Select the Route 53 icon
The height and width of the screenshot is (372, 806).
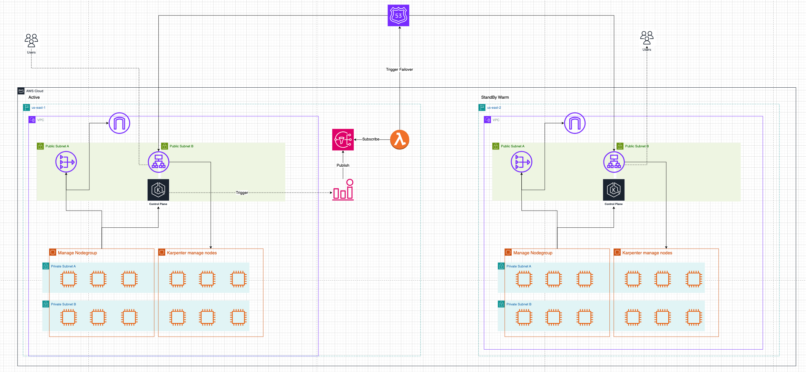[x=398, y=16]
